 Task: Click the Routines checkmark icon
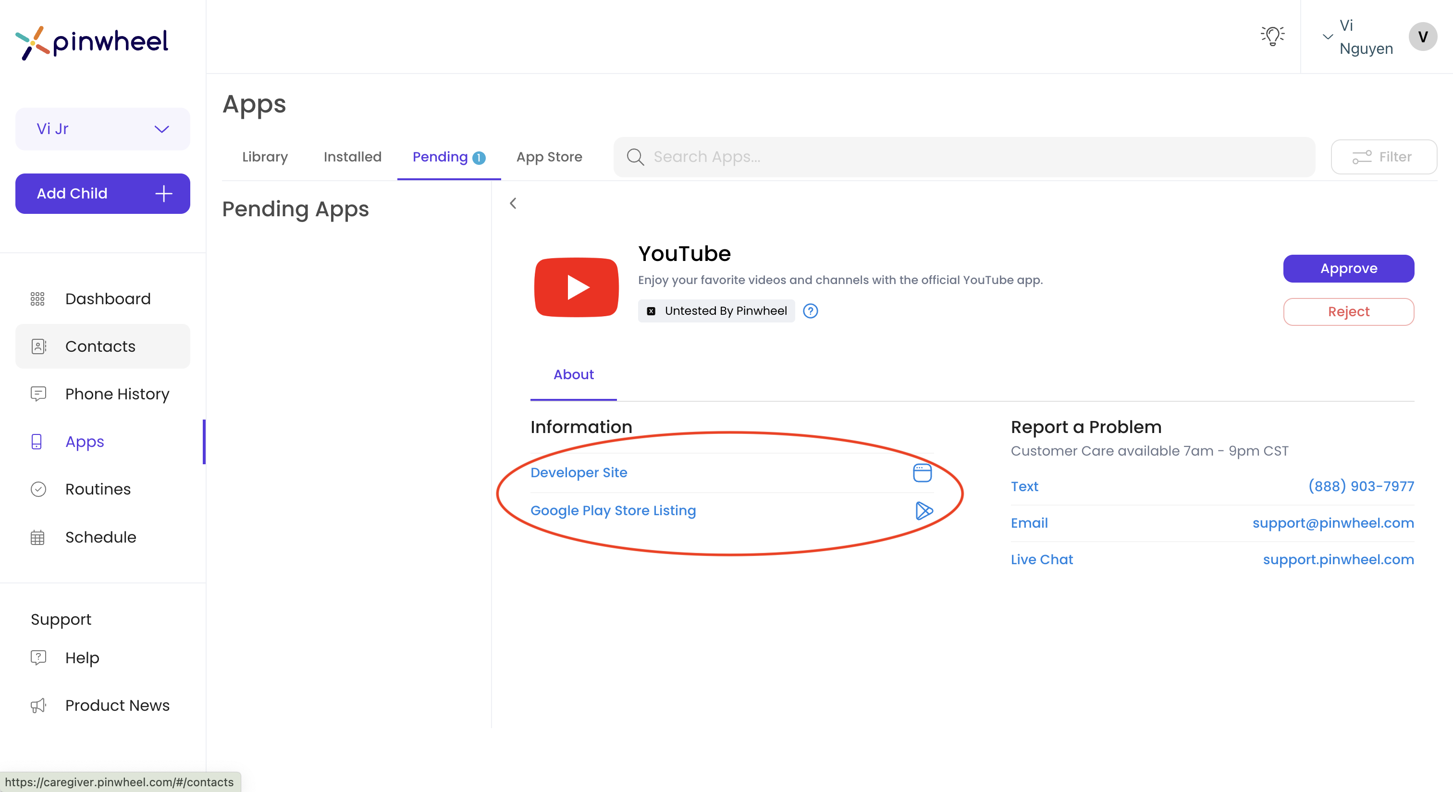(x=38, y=489)
